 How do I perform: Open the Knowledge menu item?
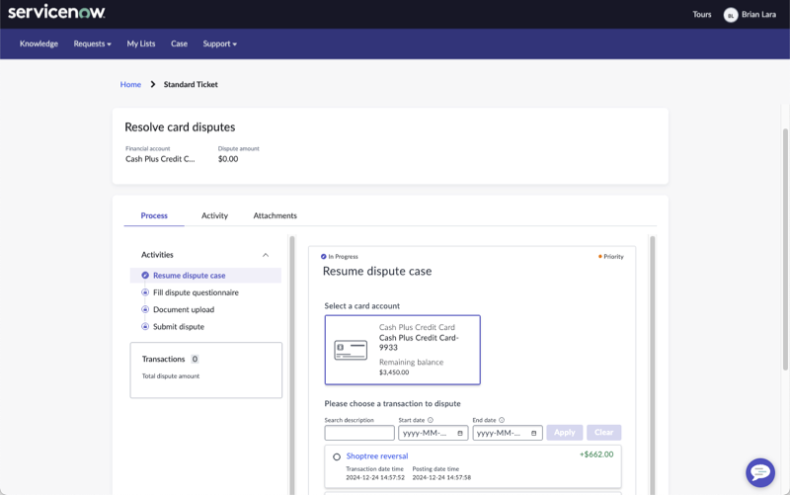tap(39, 43)
